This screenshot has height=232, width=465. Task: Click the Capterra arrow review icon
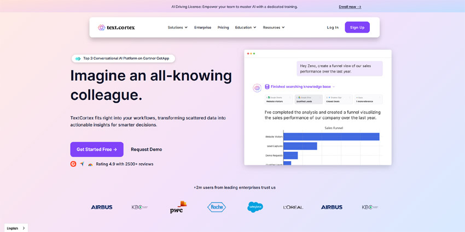82,164
